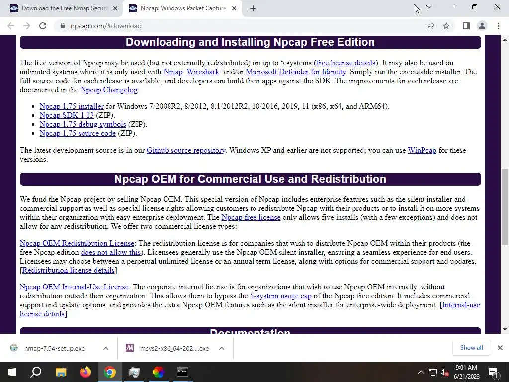The height and width of the screenshot is (382, 509).
Task: Open the Github source repository link
Action: coord(186,150)
